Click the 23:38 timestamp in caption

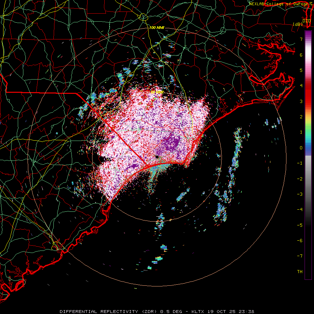(247, 312)
